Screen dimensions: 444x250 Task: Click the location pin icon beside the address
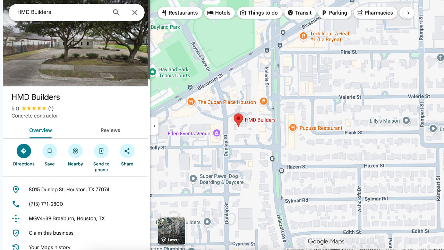pos(16,190)
